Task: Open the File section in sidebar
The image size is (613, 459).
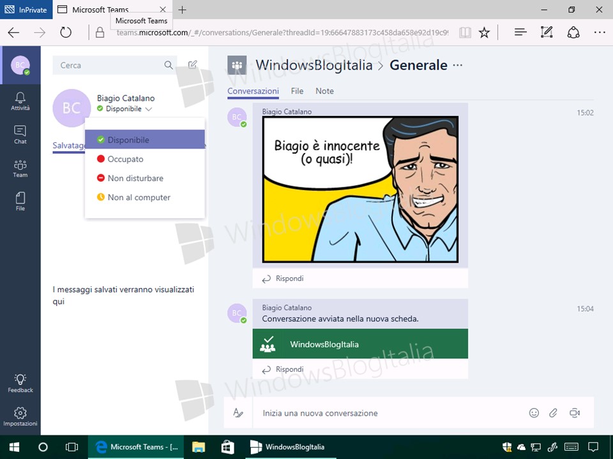Action: click(20, 201)
